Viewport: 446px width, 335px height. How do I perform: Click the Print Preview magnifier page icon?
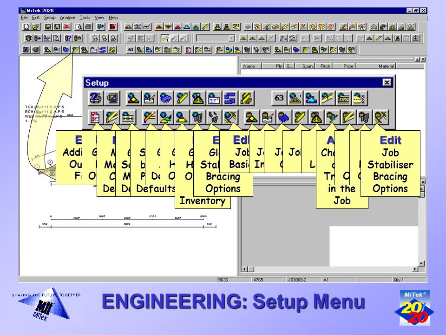pyautogui.click(x=79, y=27)
